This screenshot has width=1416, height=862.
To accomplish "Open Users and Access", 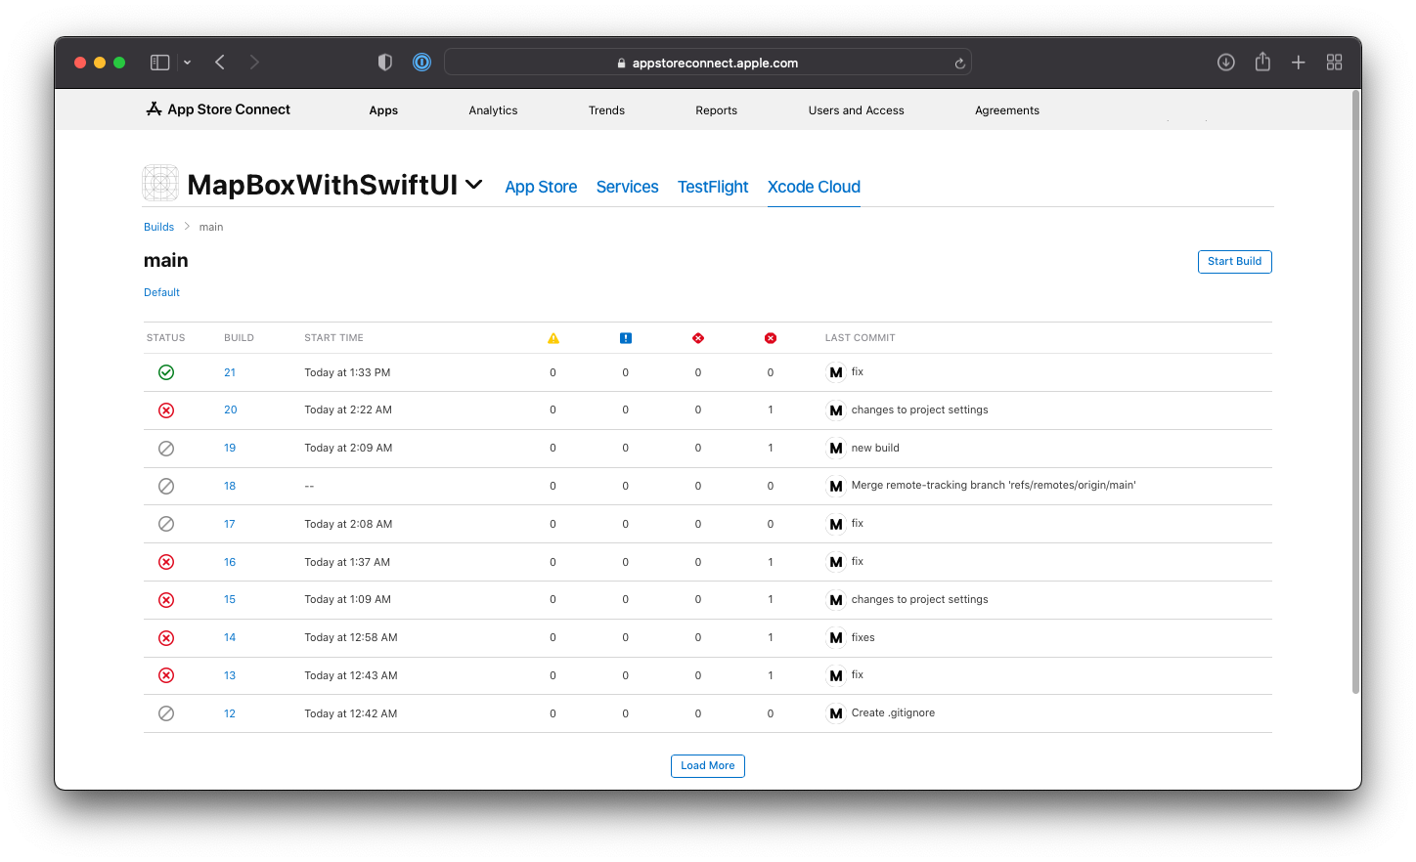I will [x=856, y=110].
